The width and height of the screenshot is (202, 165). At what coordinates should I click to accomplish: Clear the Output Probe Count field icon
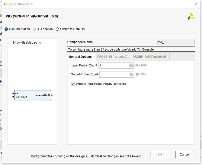[x=132, y=74]
